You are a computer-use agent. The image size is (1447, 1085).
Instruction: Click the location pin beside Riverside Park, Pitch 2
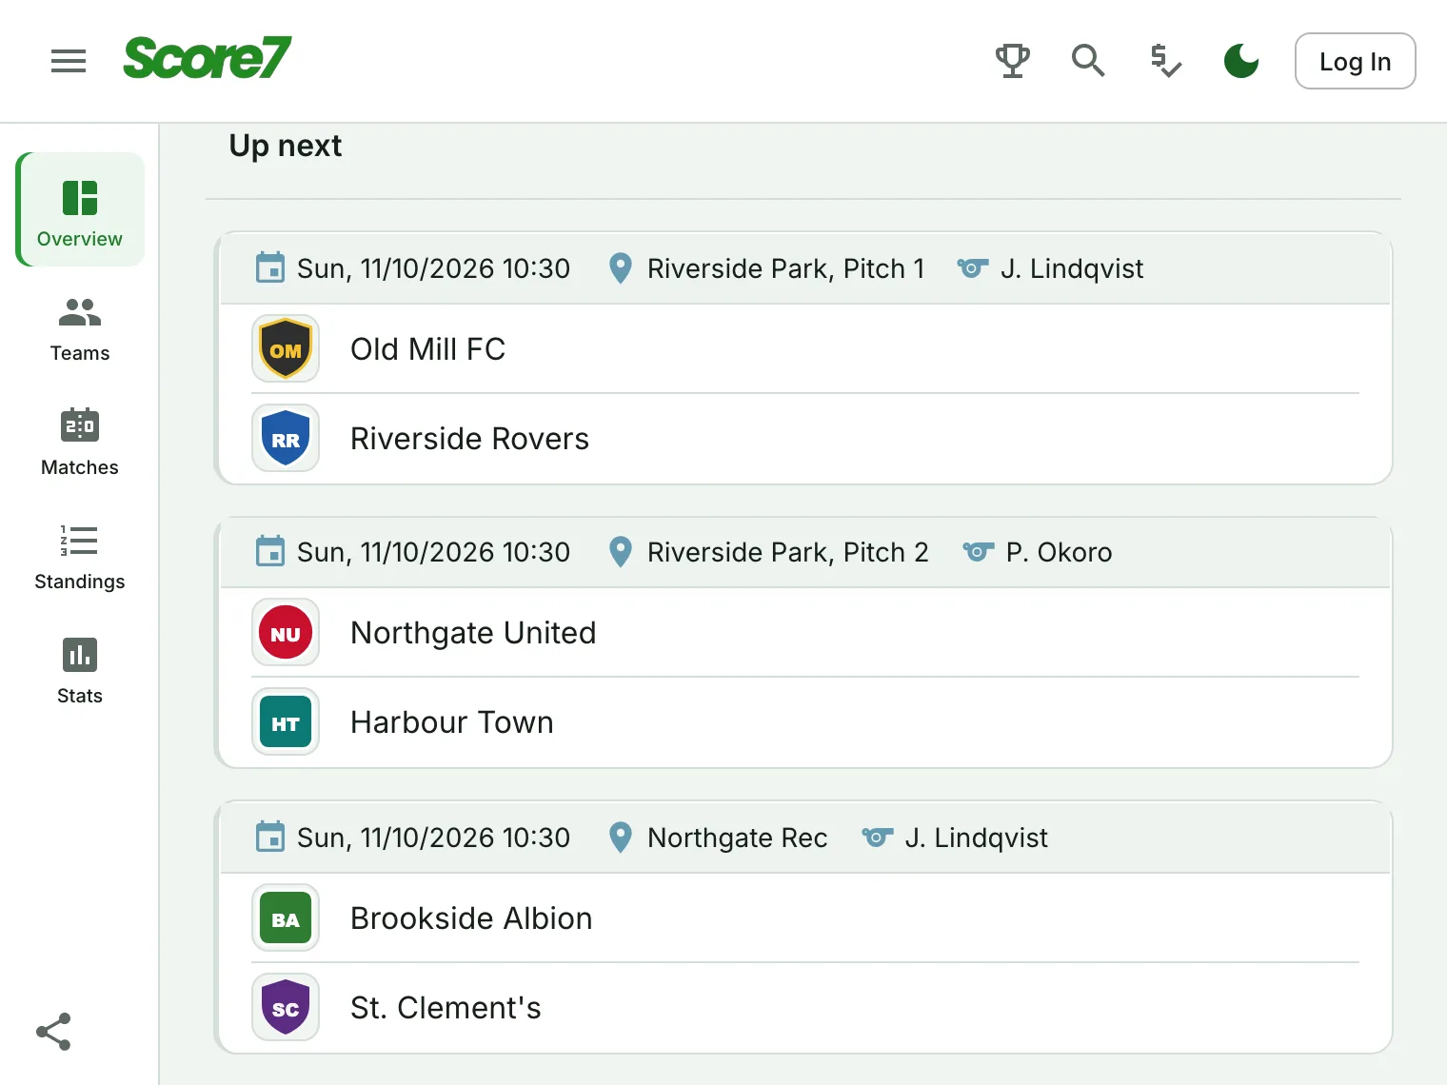coord(620,552)
